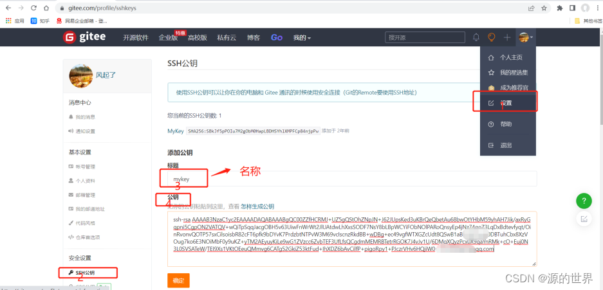Click the SHA256 fingerprint text
The image size is (603, 290).
pos(254,131)
